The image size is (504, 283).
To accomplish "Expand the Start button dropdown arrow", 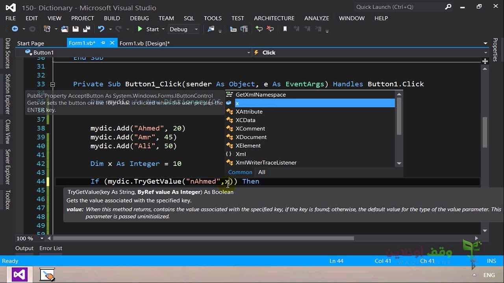I will 163,29.
